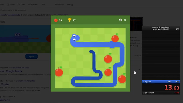183x103 pixels.
Task: Open the Google Maps result link
Action: [x=11, y=71]
